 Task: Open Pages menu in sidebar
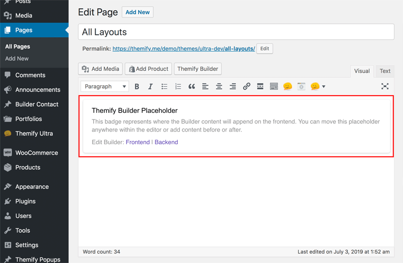pos(34,30)
